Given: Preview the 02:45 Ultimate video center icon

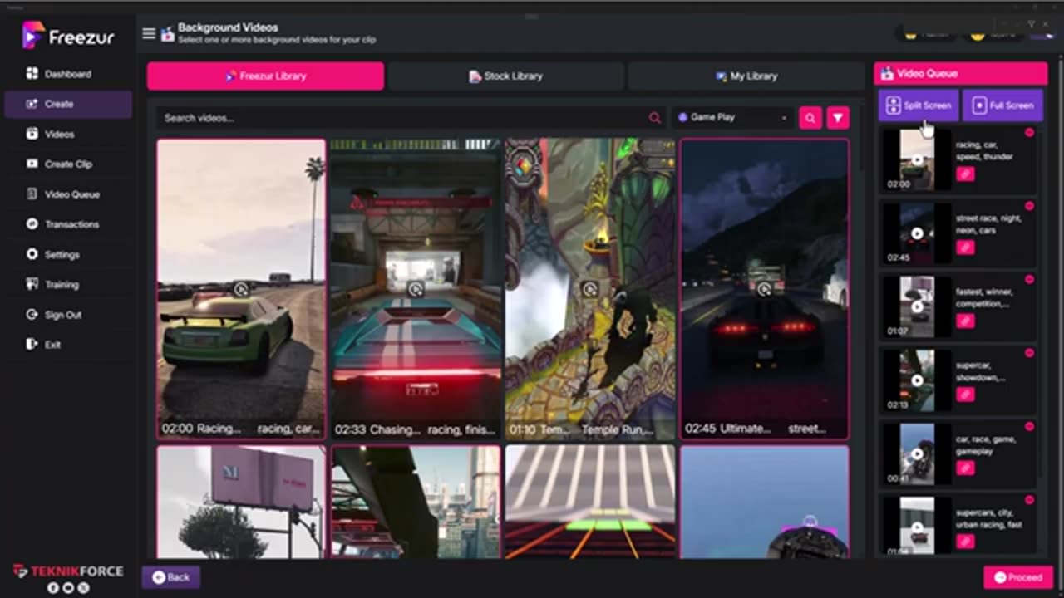Looking at the screenshot, I should [x=765, y=289].
